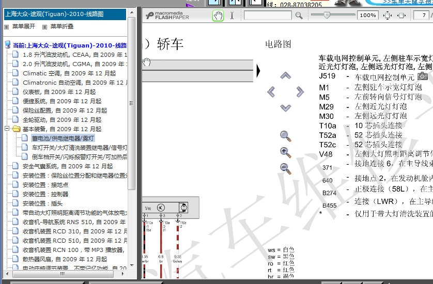The width and height of the screenshot is (433, 284).
Task: Open 散热器风扇, 自 2009 年 12 月起
Action: pyautogui.click(x=65, y=259)
